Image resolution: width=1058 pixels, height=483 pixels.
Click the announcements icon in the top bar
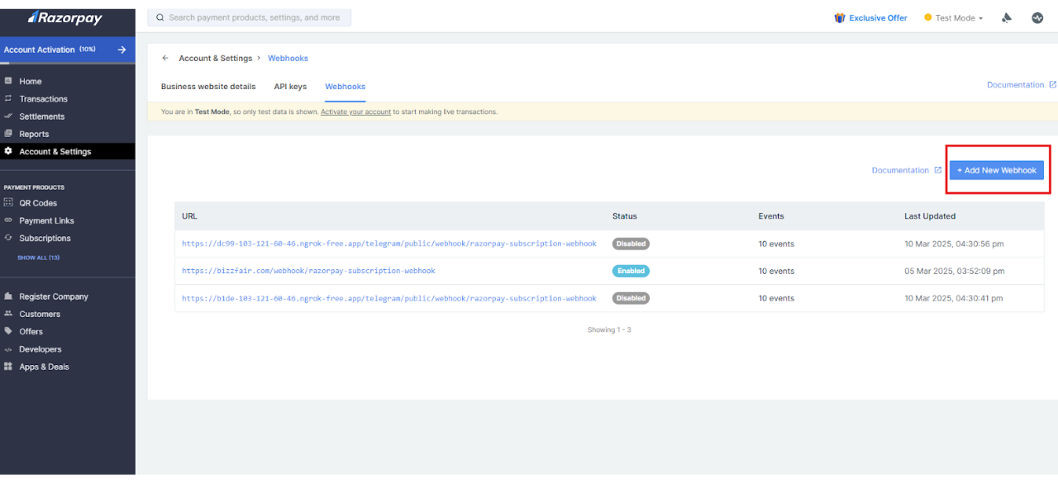(x=1007, y=17)
